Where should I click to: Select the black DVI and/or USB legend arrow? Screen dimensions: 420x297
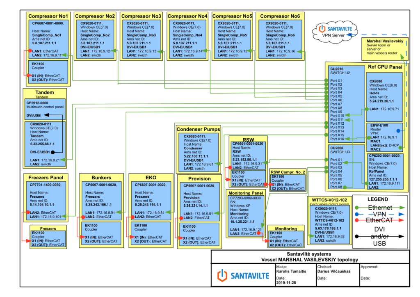(380, 236)
